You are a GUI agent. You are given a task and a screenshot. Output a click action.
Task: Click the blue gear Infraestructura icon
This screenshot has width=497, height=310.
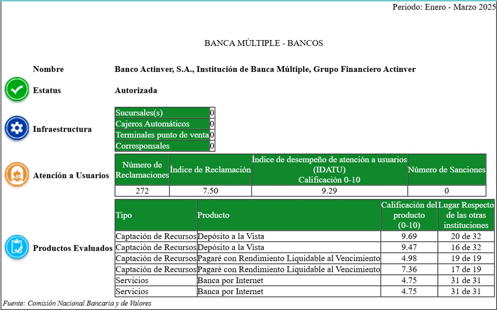(x=17, y=129)
